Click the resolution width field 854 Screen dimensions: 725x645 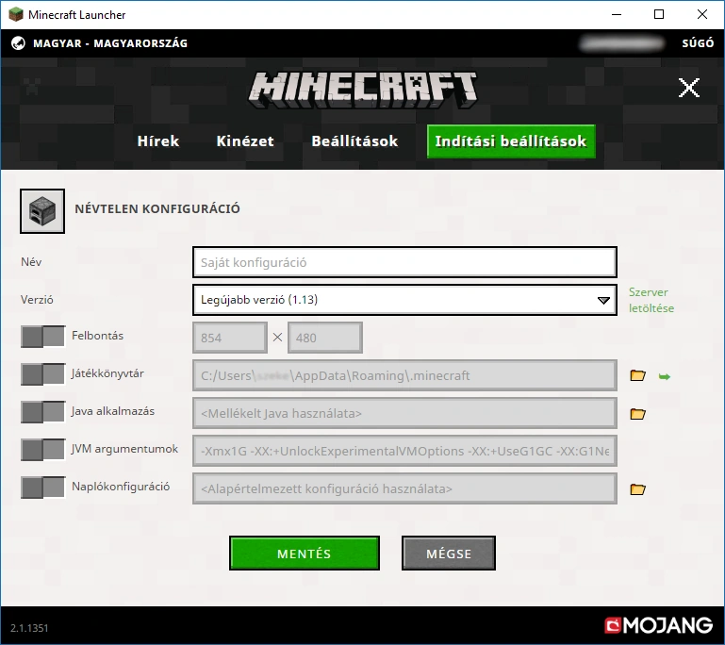(230, 338)
